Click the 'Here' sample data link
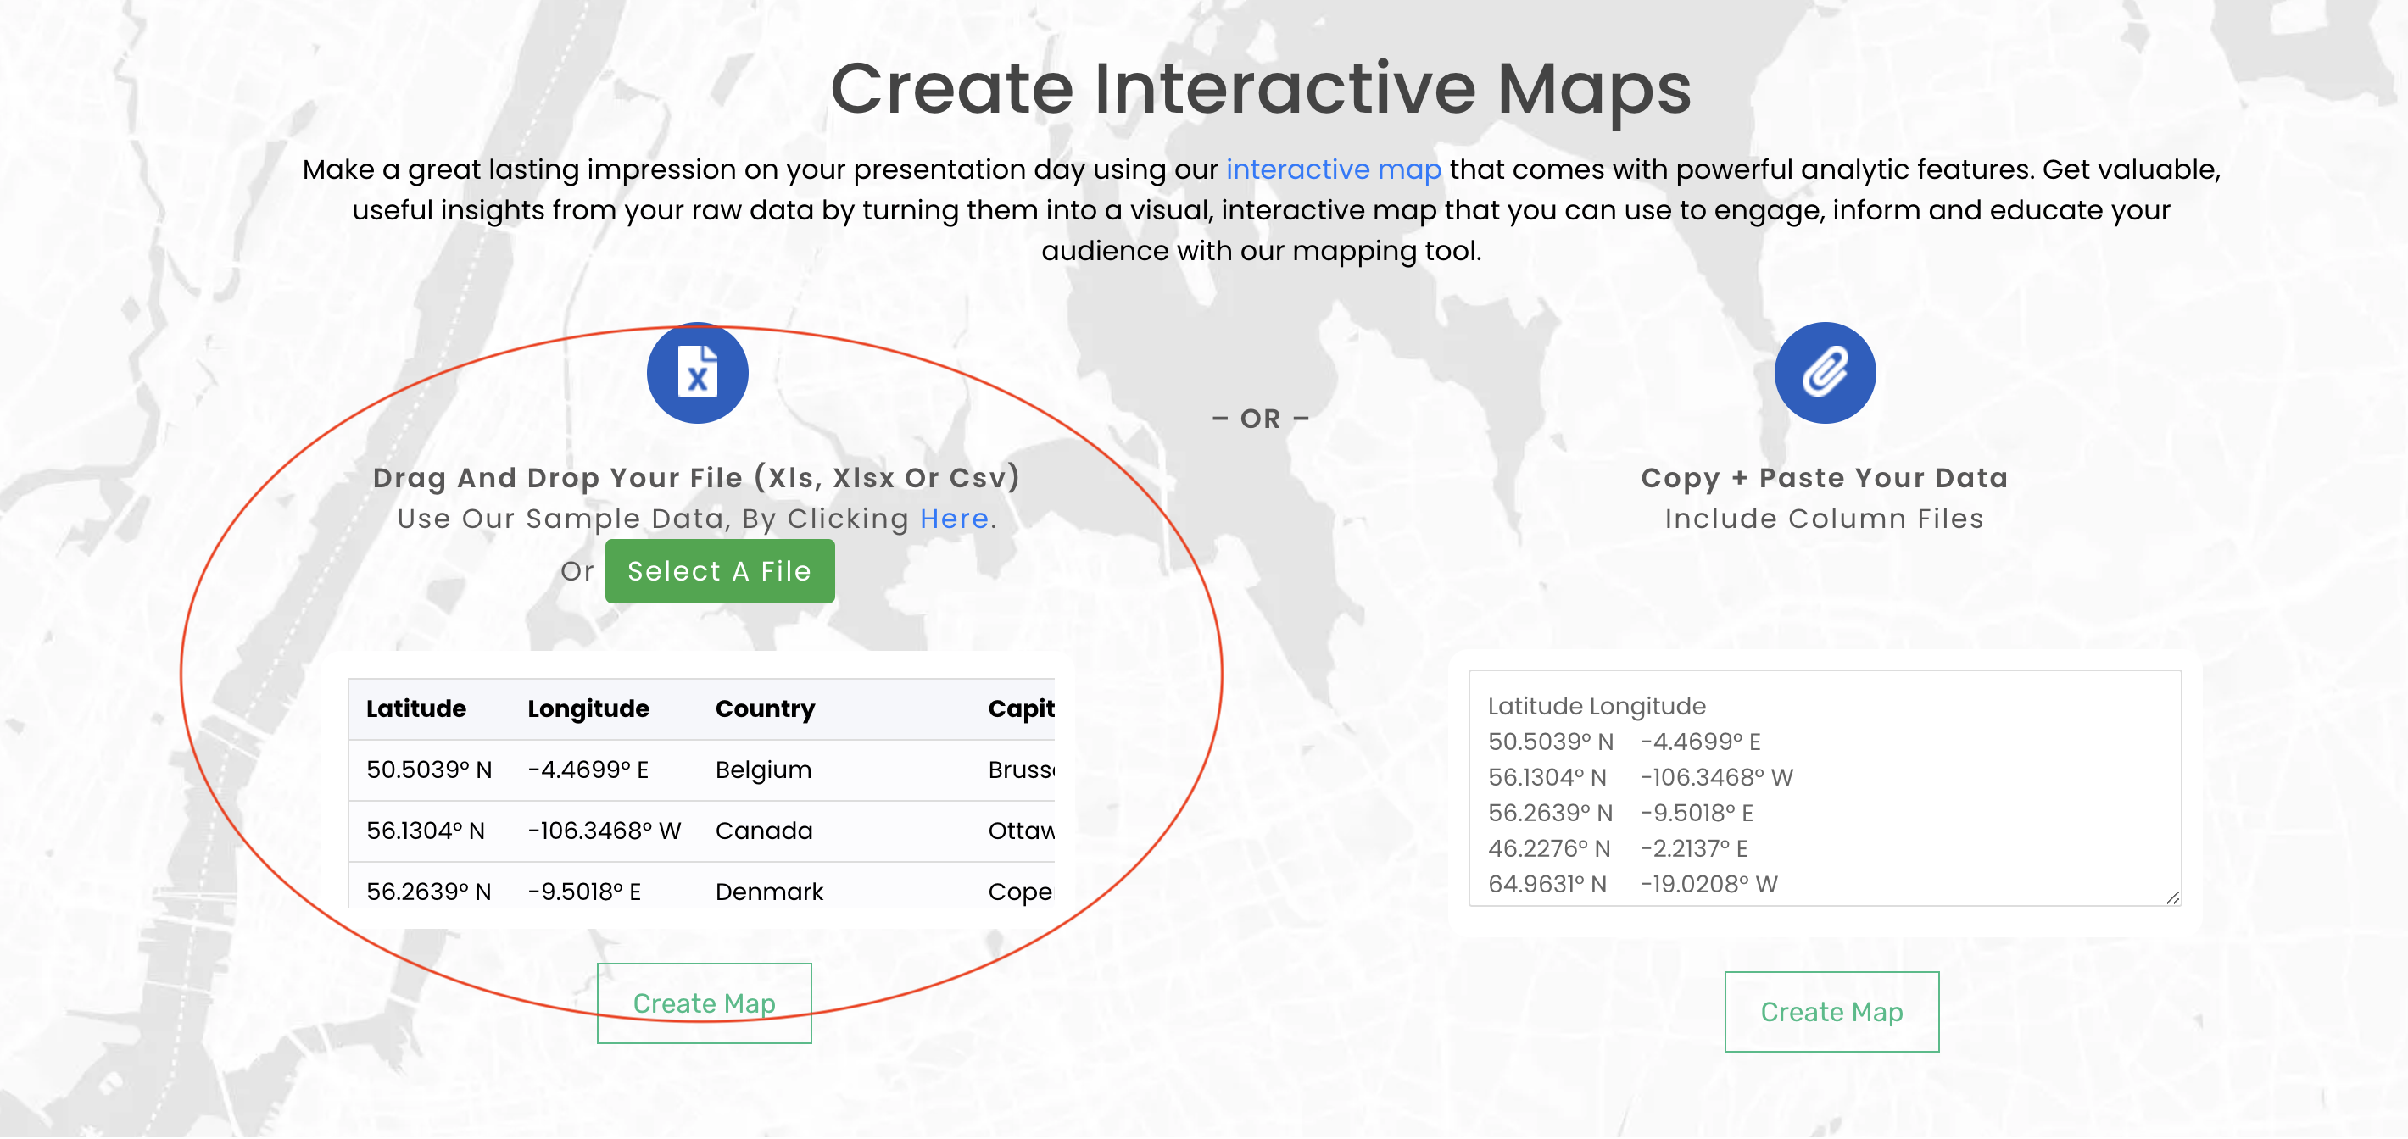The image size is (2408, 1139). pyautogui.click(x=955, y=519)
